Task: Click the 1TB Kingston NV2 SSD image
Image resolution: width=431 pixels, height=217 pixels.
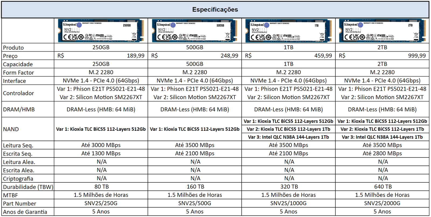Action: [x=289, y=31]
